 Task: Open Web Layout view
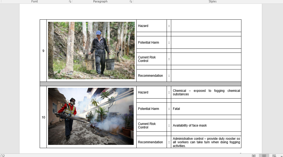[x=274, y=156]
